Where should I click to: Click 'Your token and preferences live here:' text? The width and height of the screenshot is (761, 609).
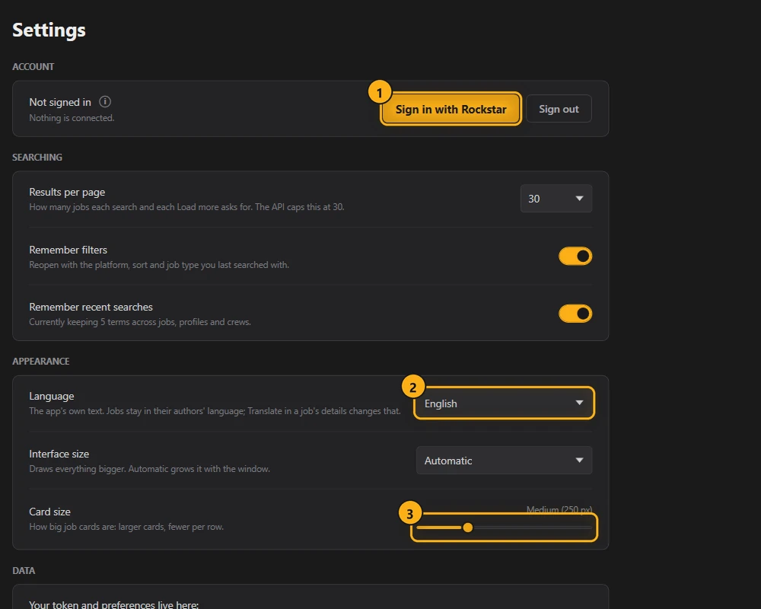(113, 604)
